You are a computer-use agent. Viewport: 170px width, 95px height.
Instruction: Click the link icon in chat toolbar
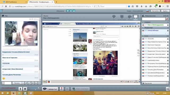[x=29, y=83]
